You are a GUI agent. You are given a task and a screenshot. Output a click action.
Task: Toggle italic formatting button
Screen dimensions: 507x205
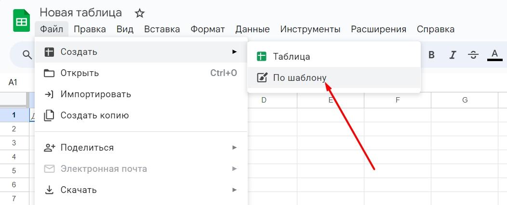coord(453,55)
